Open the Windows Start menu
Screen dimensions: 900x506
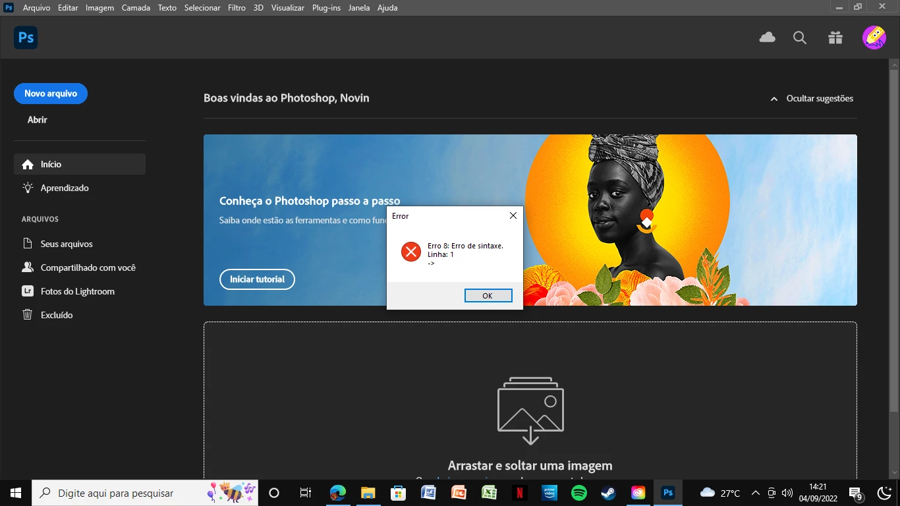(x=15, y=493)
